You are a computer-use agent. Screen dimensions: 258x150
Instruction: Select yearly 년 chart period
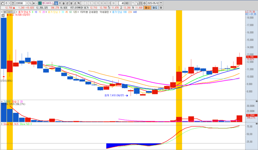[x=67, y=3]
